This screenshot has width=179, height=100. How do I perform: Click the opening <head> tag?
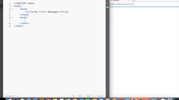tap(23, 9)
